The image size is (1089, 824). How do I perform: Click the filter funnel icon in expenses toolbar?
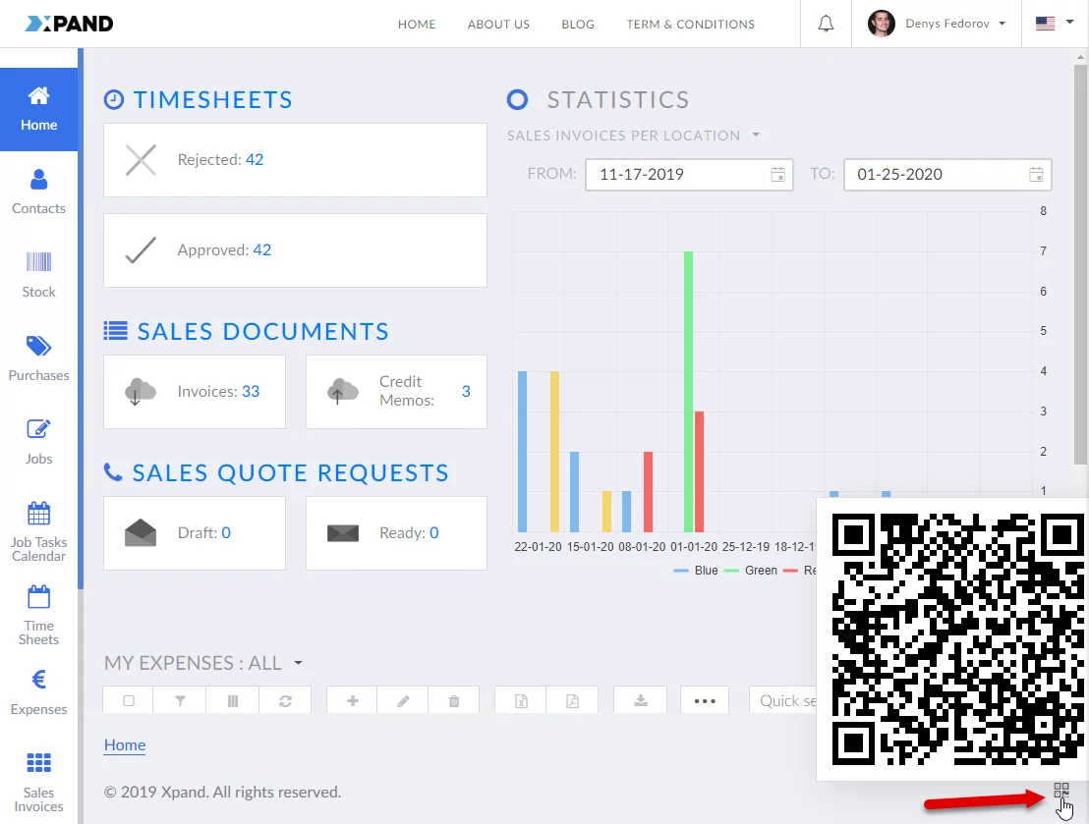pos(181,701)
